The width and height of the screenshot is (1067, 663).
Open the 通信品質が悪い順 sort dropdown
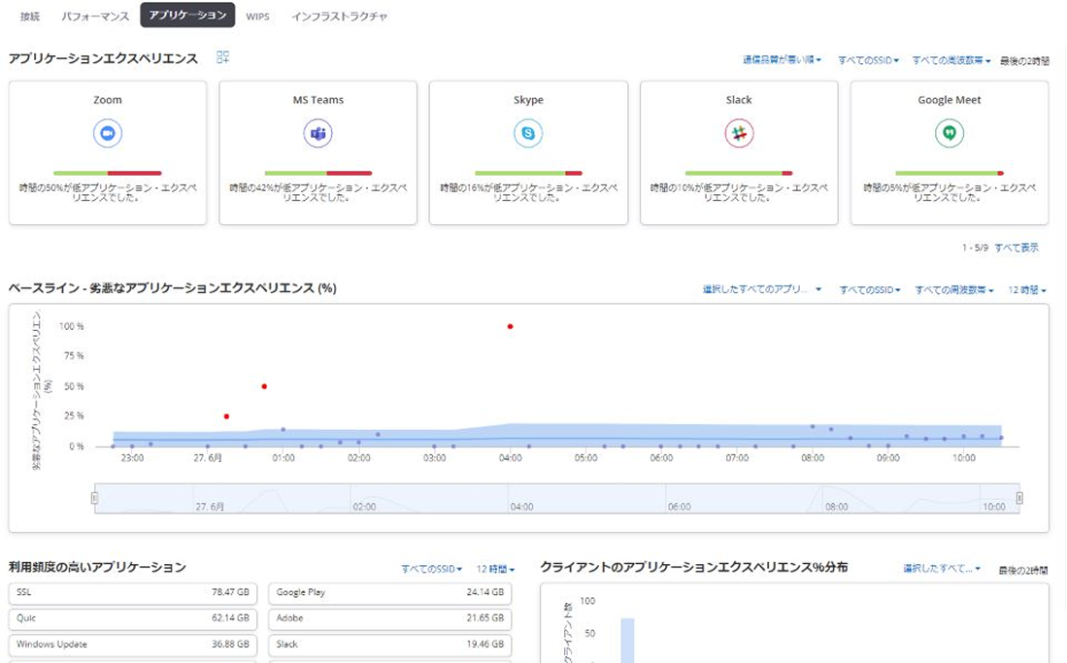coord(782,60)
